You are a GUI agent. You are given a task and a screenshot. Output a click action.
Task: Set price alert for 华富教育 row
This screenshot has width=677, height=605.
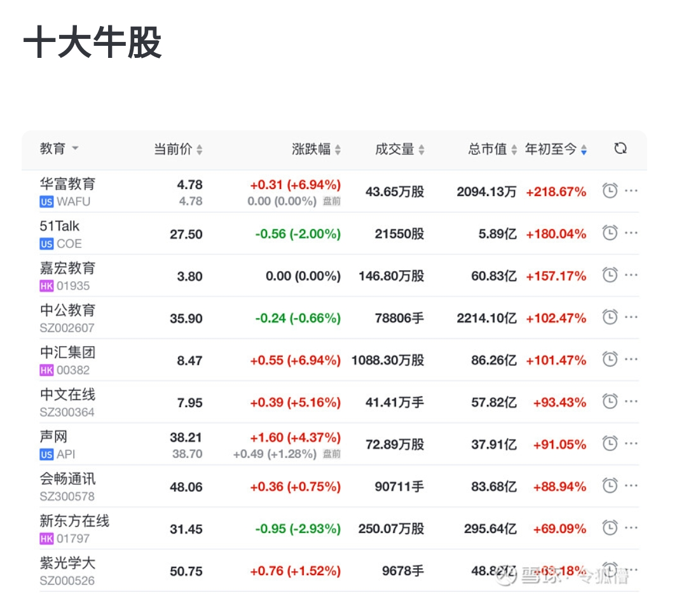pos(610,191)
